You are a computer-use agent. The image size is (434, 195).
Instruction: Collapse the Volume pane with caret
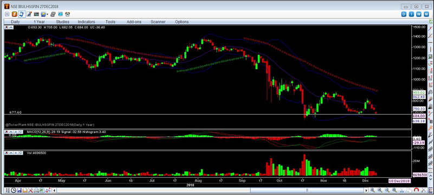(x=11, y=153)
